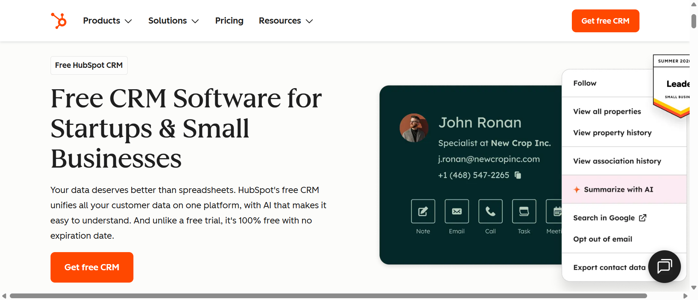Expand the Products dropdown menu
The height and width of the screenshot is (300, 698).
coord(107,21)
